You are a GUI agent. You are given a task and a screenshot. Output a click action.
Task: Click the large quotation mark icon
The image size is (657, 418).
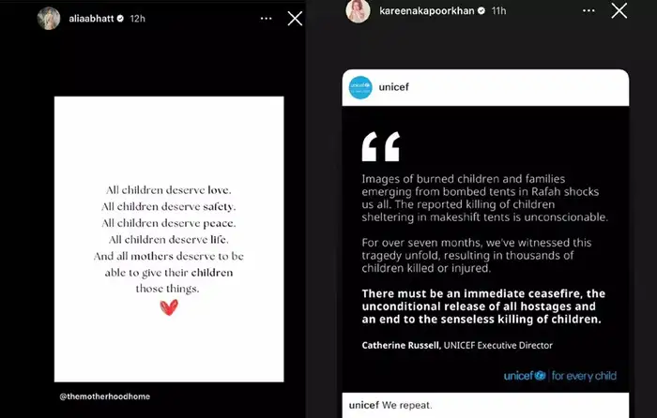tap(380, 146)
